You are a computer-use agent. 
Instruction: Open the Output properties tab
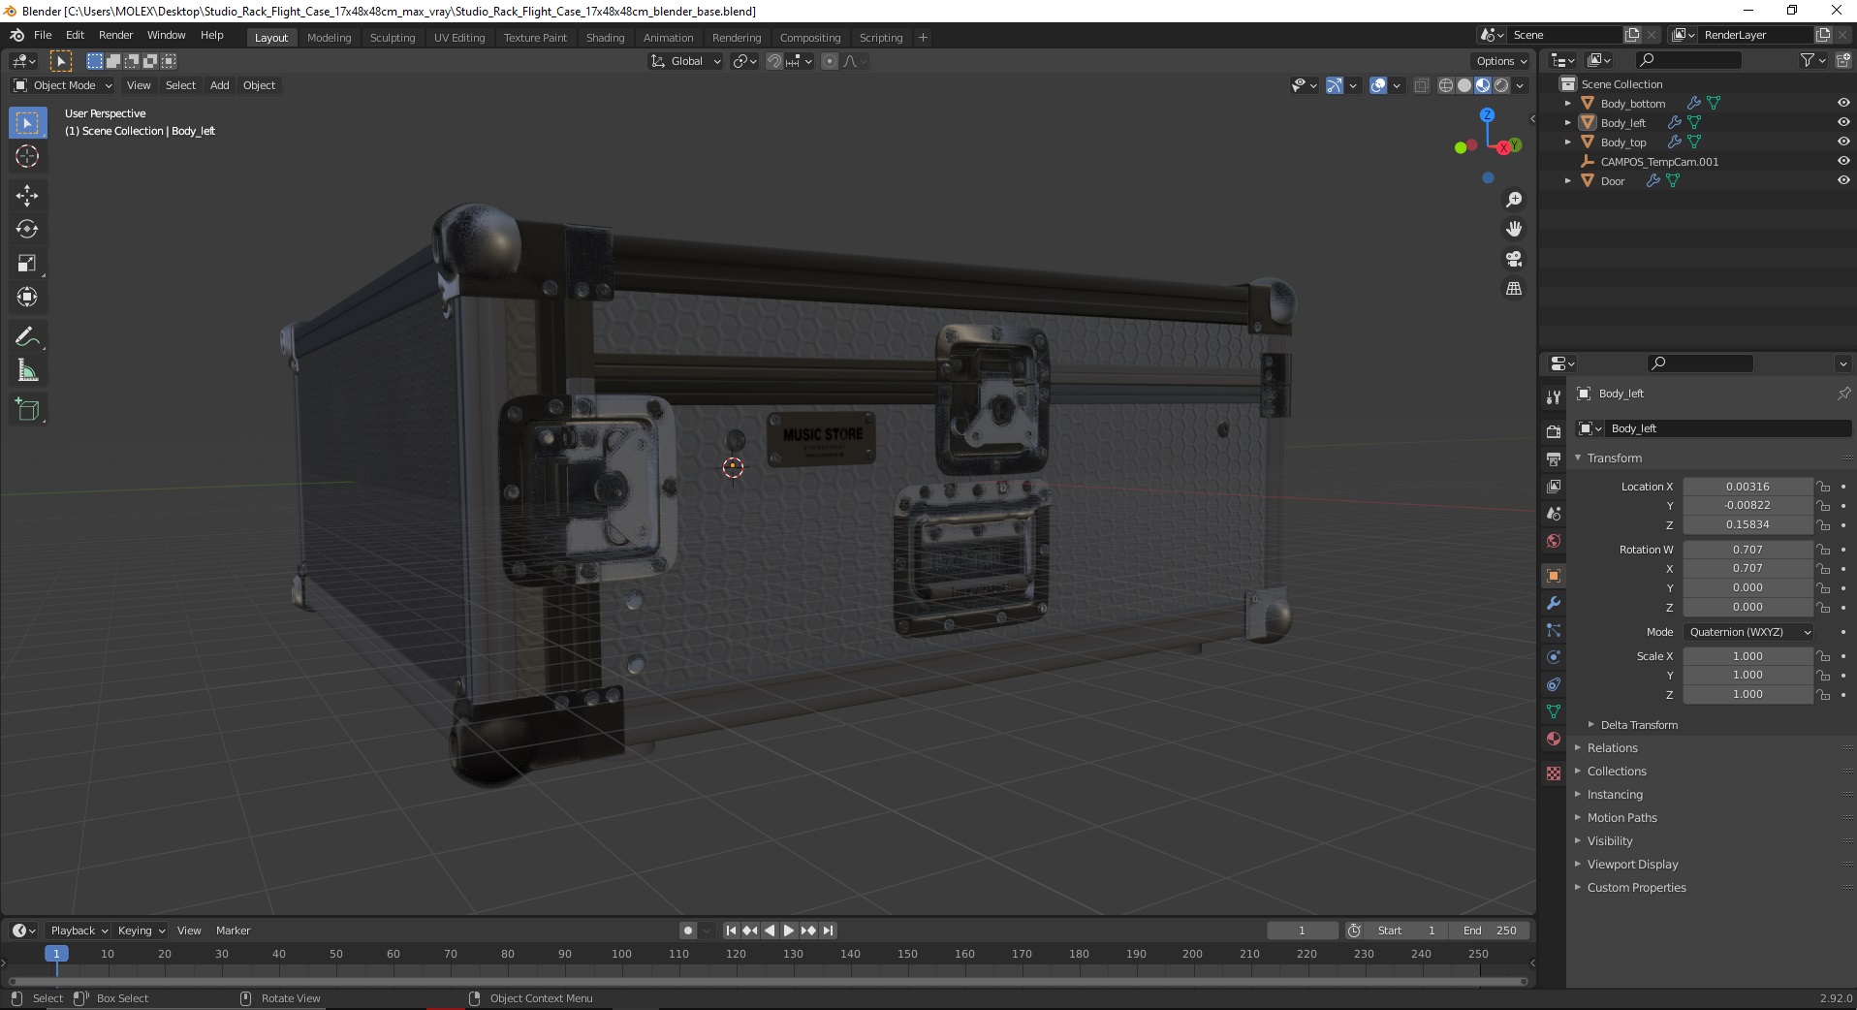[x=1554, y=458]
